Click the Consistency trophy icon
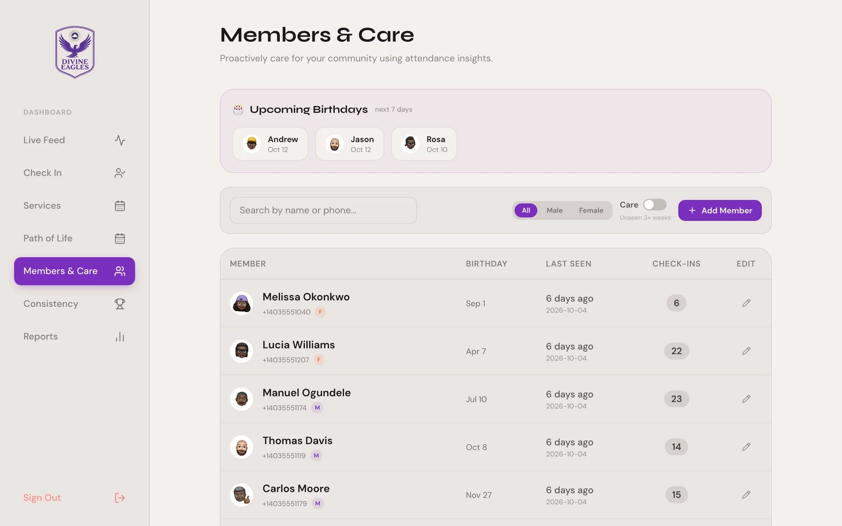Image resolution: width=842 pixels, height=526 pixels. coord(120,304)
